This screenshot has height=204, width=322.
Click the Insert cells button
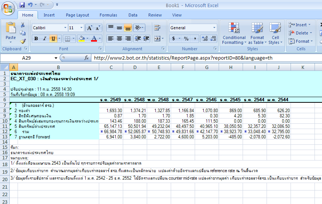[x=300, y=25]
